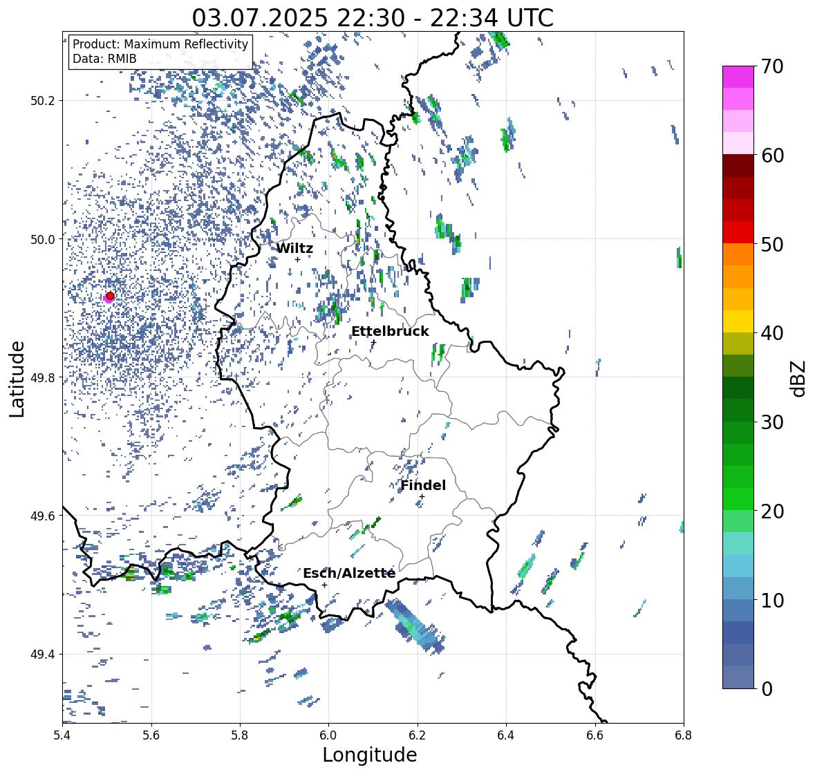Image resolution: width=815 pixels, height=772 pixels.
Task: Click the Latitude axis label
Action: [17, 379]
